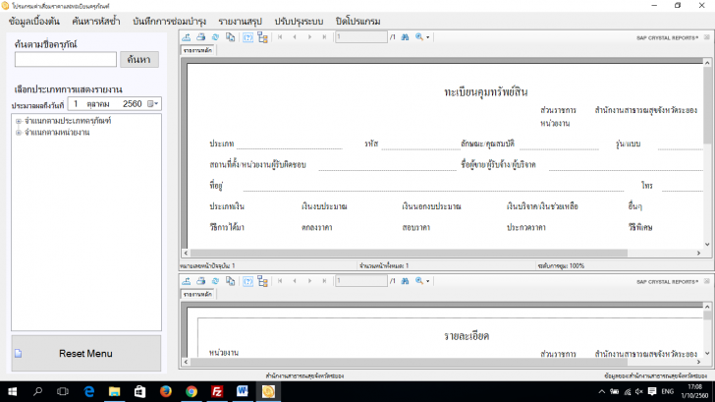715x402 pixels.
Task: Open find text binoculars in top viewer
Action: point(405,37)
